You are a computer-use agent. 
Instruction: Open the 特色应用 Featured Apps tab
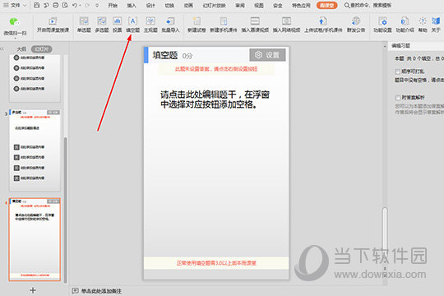pos(301,5)
